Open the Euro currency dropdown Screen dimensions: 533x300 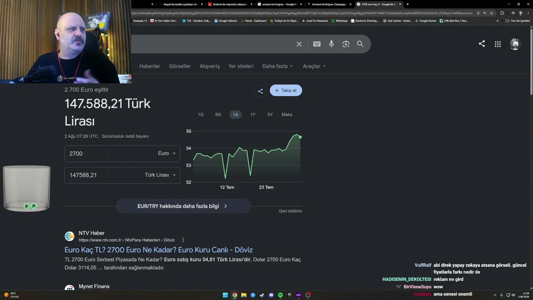(167, 153)
